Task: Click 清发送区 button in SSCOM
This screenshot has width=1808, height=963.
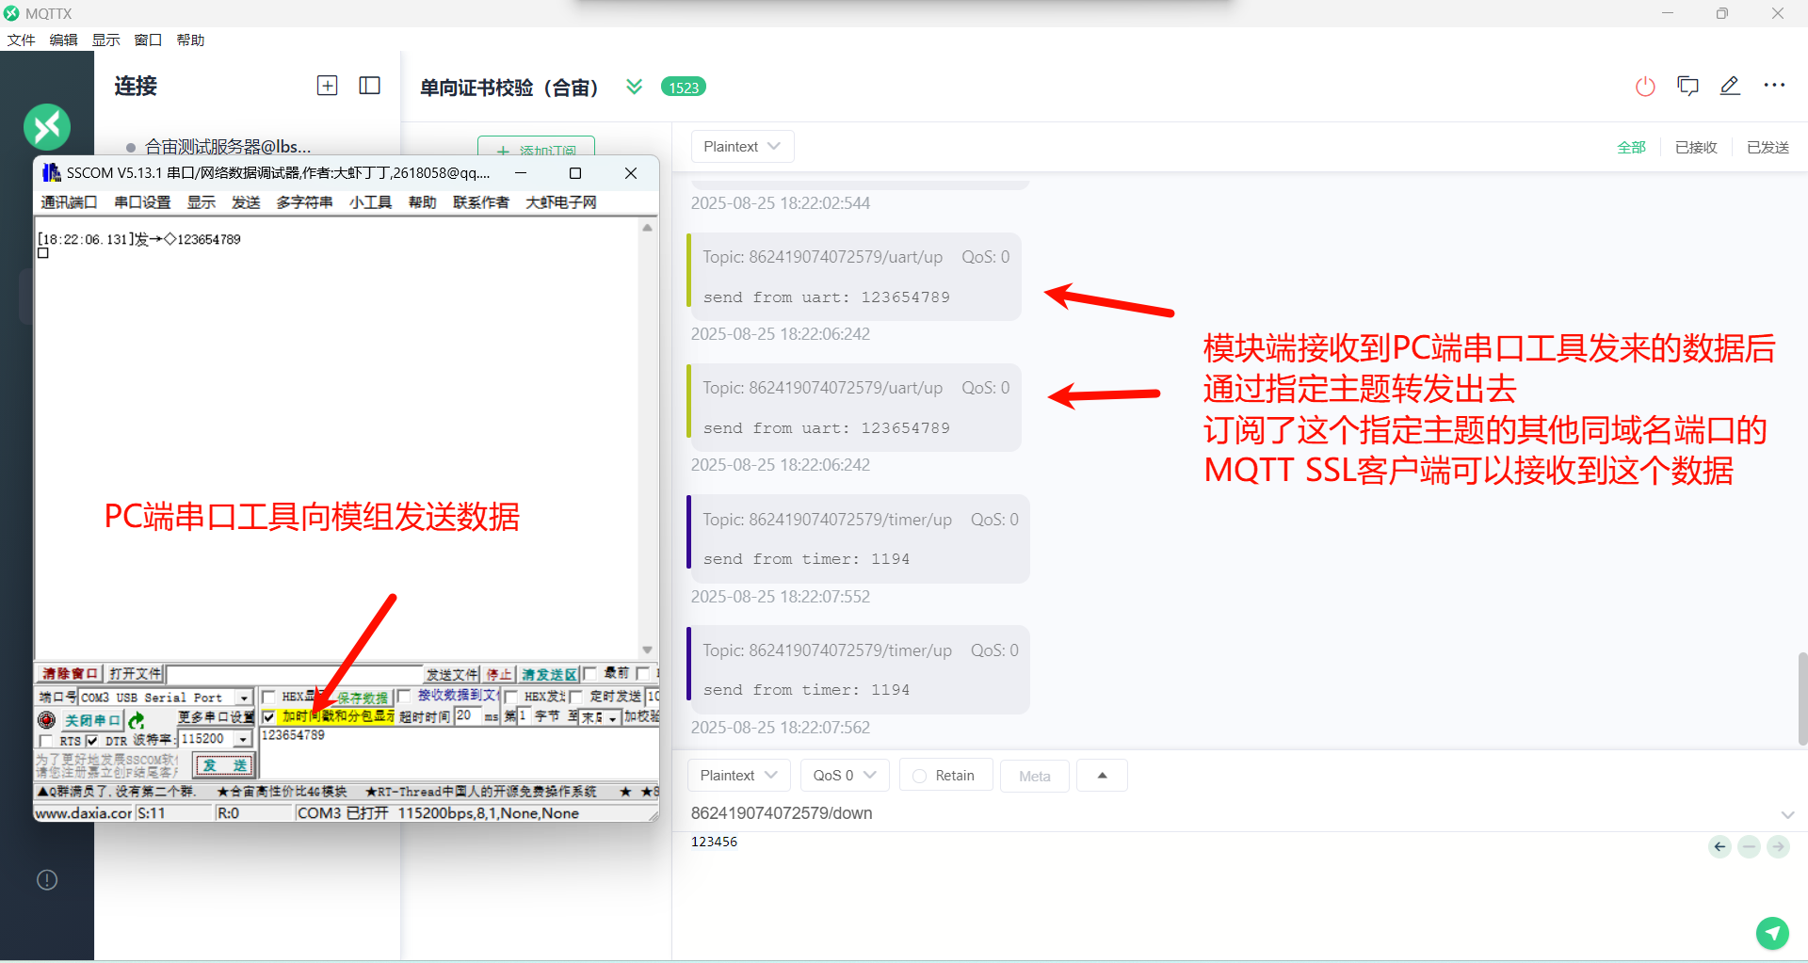Action: point(549,674)
